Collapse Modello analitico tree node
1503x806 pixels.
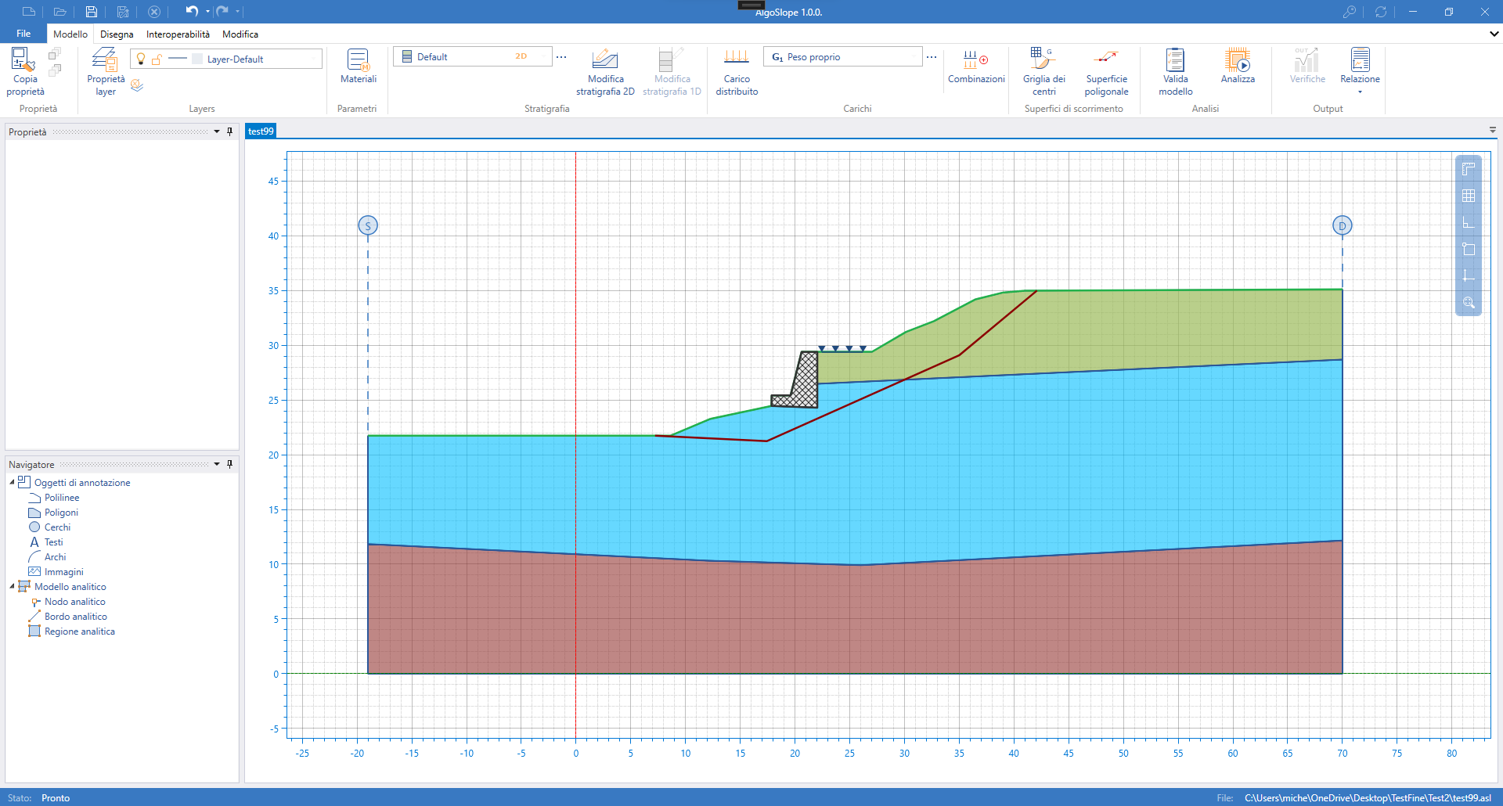tap(12, 586)
